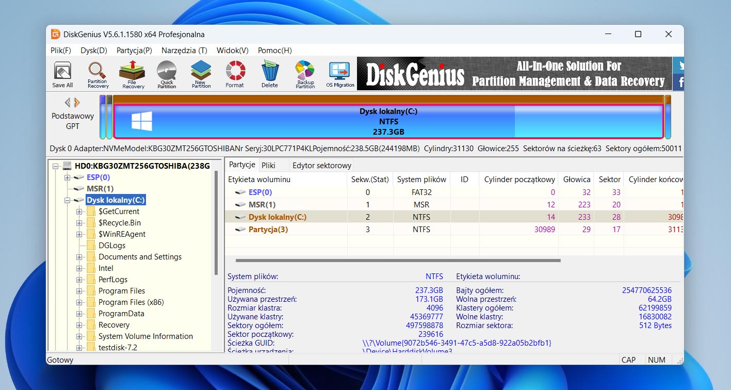Viewport: 731px width, 390px height.
Task: Click the Sekw.(Stat) column header
Action: coord(370,180)
